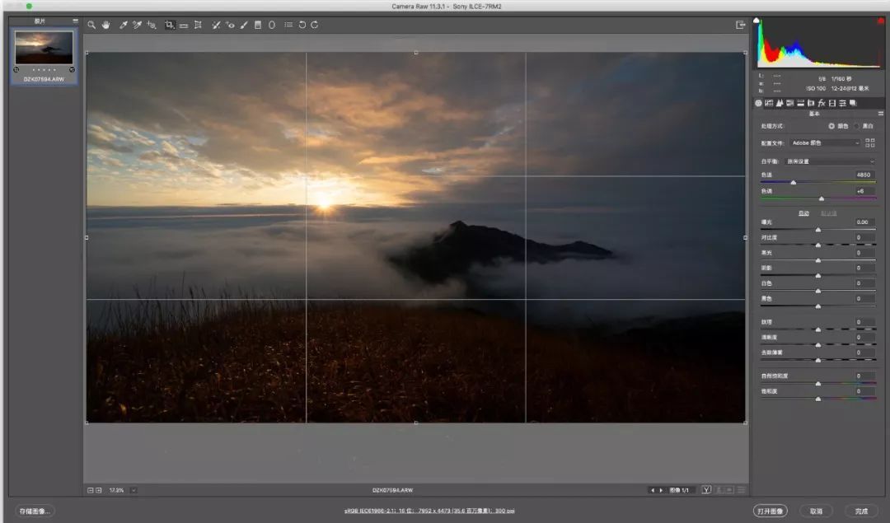Browse profiles with the grid icon
Viewport: 890px width, 523px height.
870,143
